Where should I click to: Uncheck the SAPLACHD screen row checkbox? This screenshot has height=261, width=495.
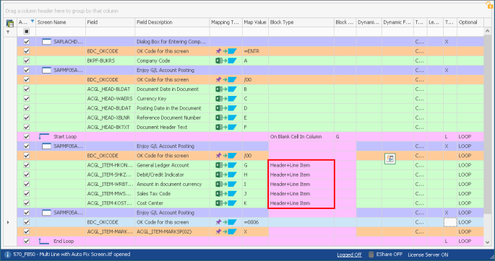point(27,42)
